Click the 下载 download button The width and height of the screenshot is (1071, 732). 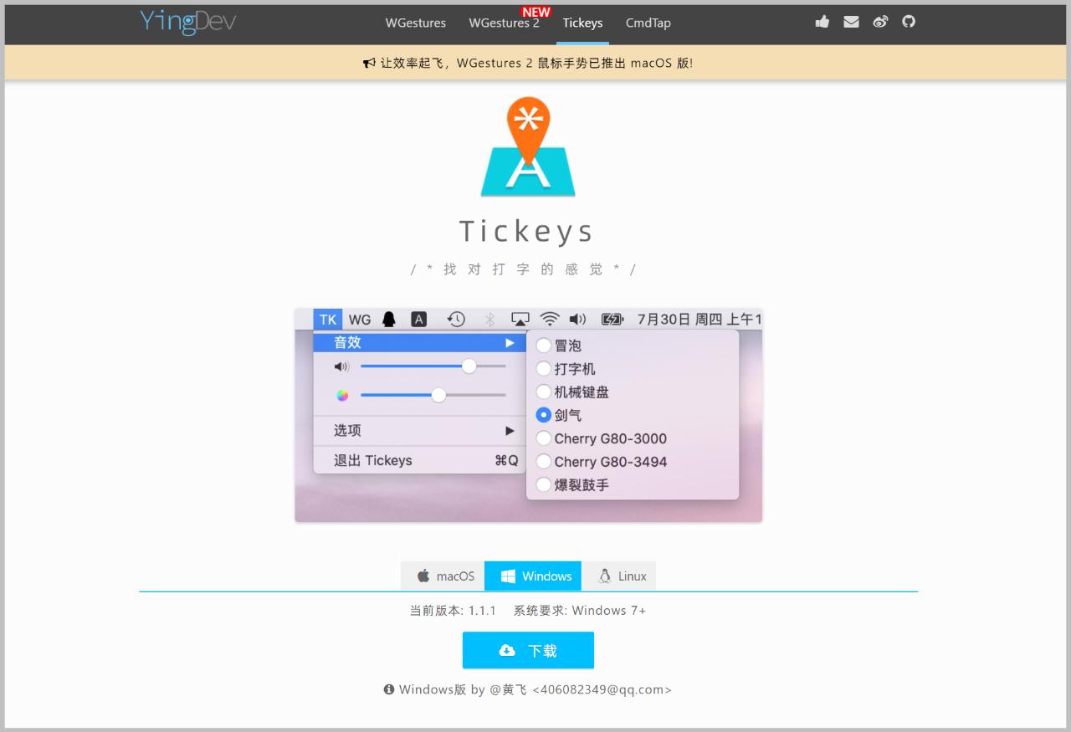(x=528, y=650)
